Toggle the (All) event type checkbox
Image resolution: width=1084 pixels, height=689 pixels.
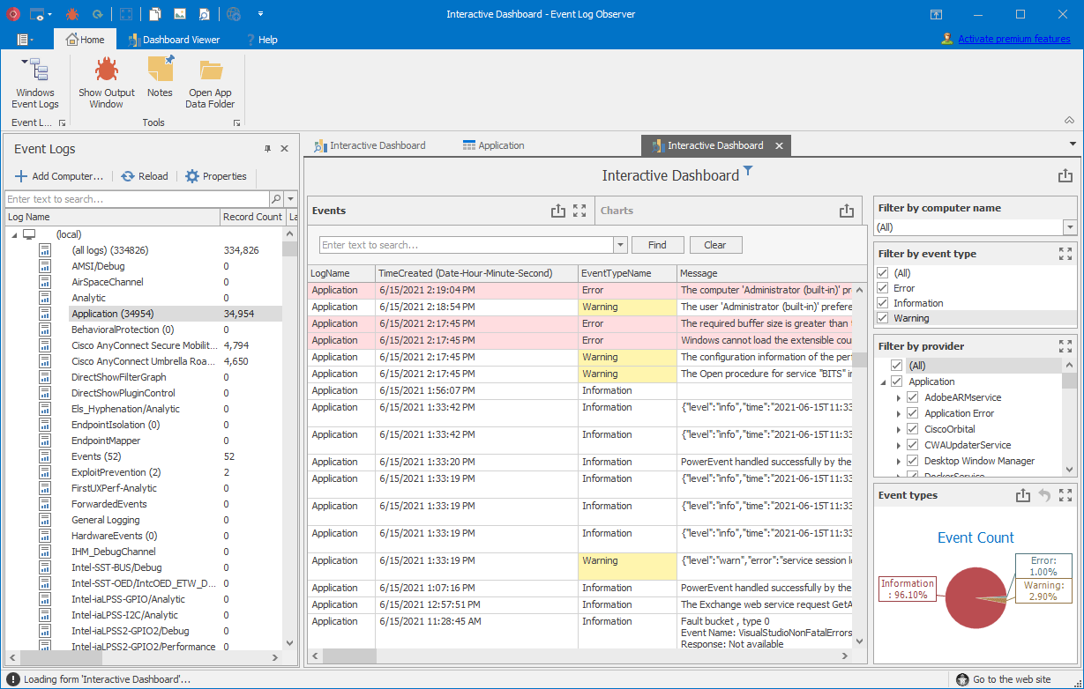(x=883, y=273)
